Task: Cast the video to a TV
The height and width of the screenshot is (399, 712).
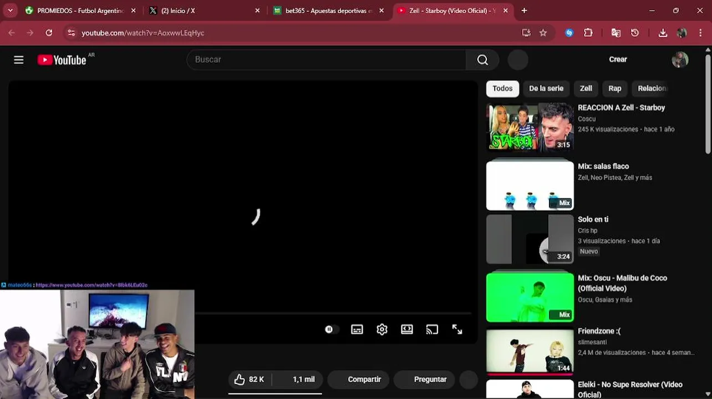Action: pyautogui.click(x=432, y=329)
